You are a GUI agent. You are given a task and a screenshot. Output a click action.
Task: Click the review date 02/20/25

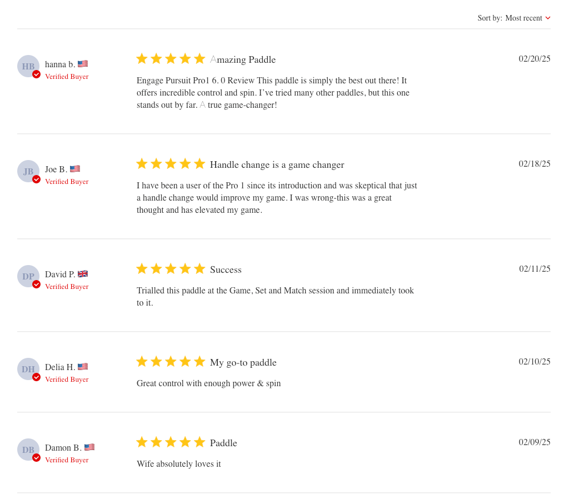click(535, 59)
